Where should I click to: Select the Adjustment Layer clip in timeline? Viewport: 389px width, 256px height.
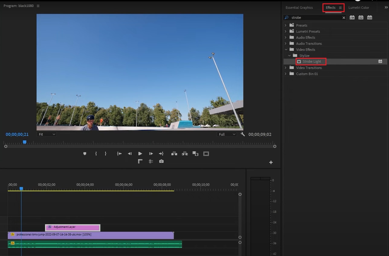point(73,227)
